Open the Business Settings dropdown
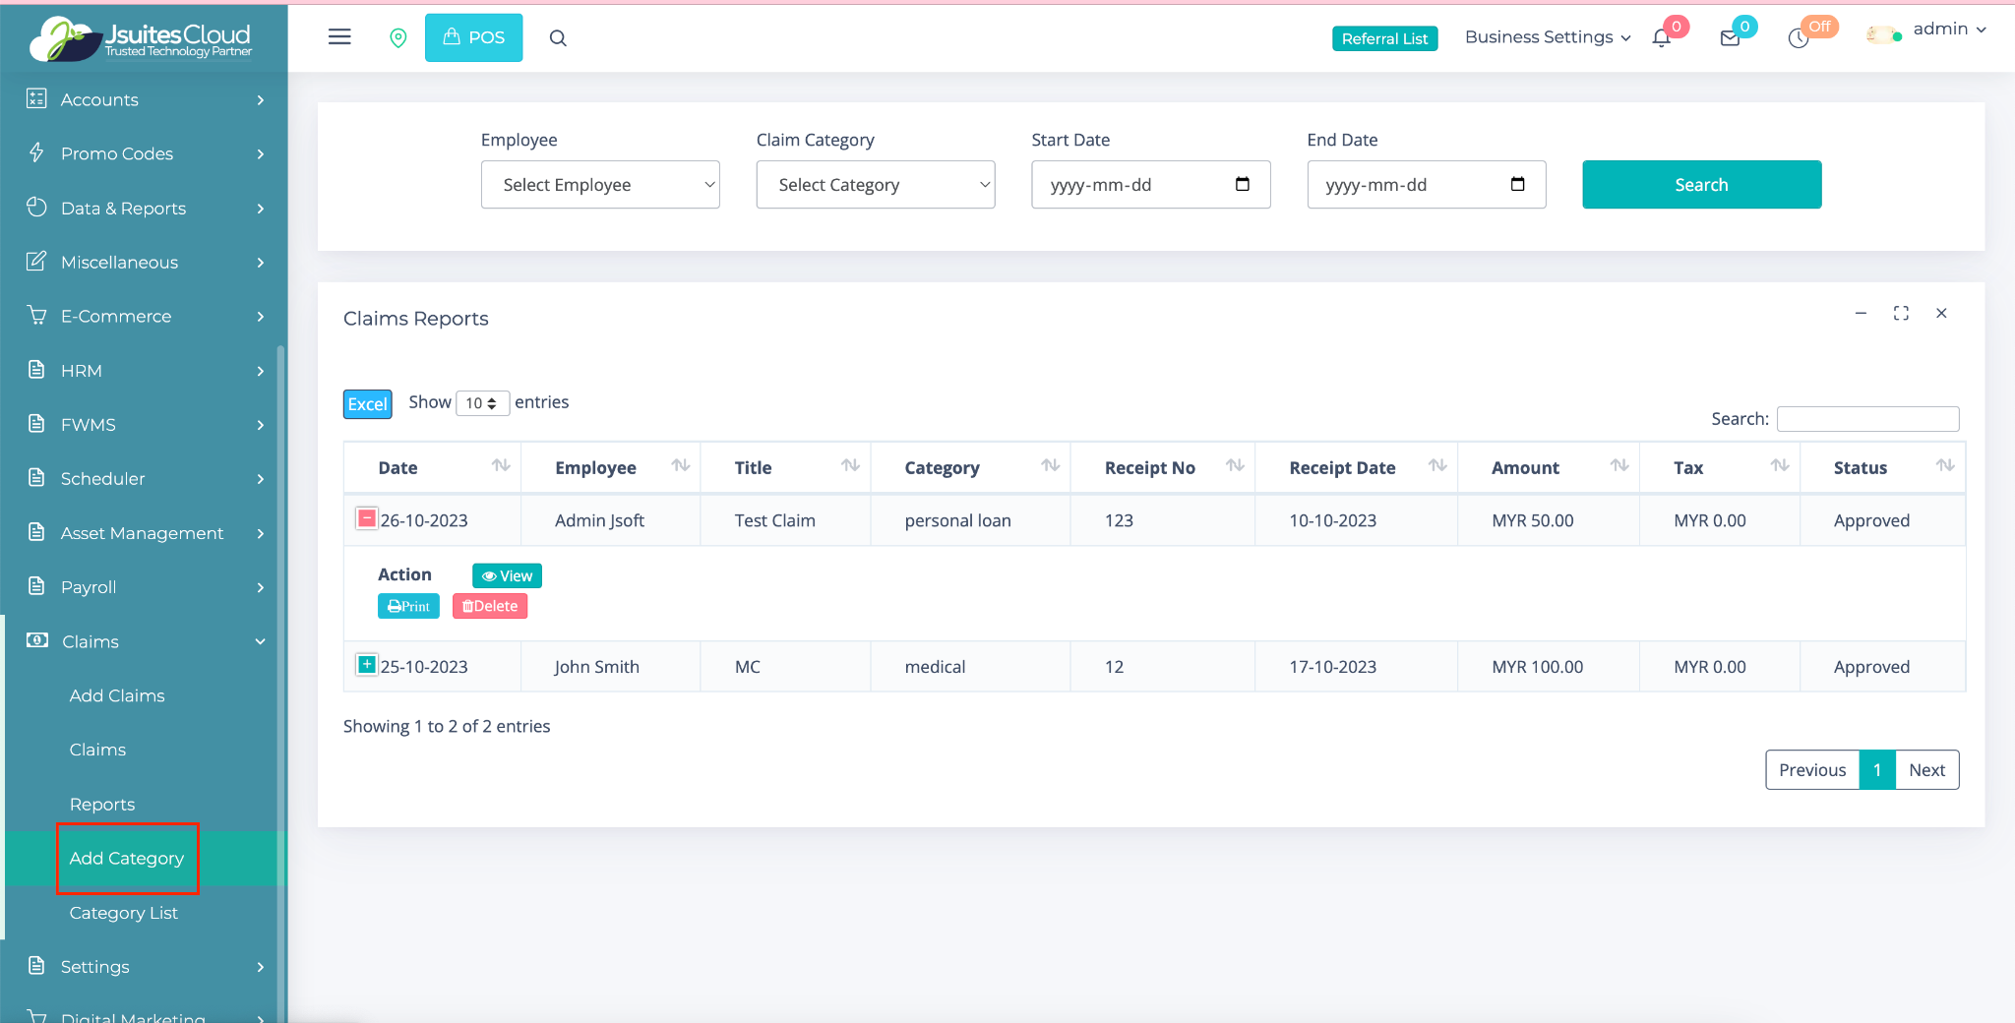Image resolution: width=2015 pixels, height=1023 pixels. [x=1547, y=37]
